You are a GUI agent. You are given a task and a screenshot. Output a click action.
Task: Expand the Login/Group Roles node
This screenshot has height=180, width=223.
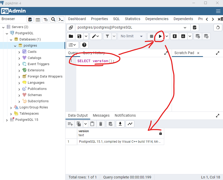(x=11, y=108)
